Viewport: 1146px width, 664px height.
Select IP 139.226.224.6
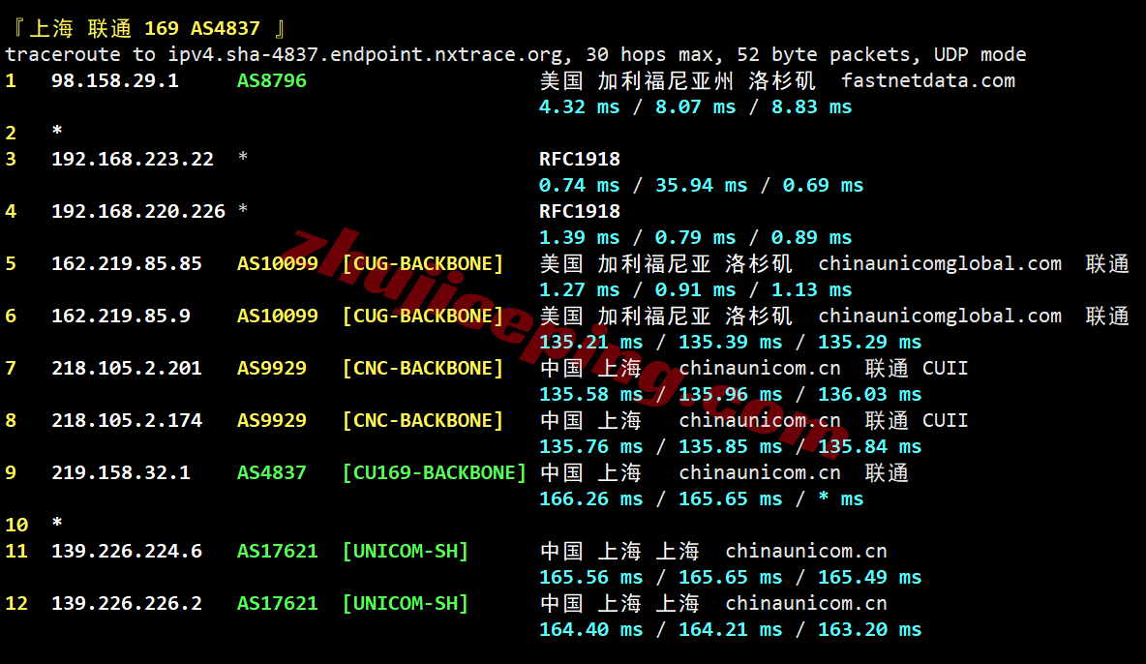pyautogui.click(x=127, y=552)
